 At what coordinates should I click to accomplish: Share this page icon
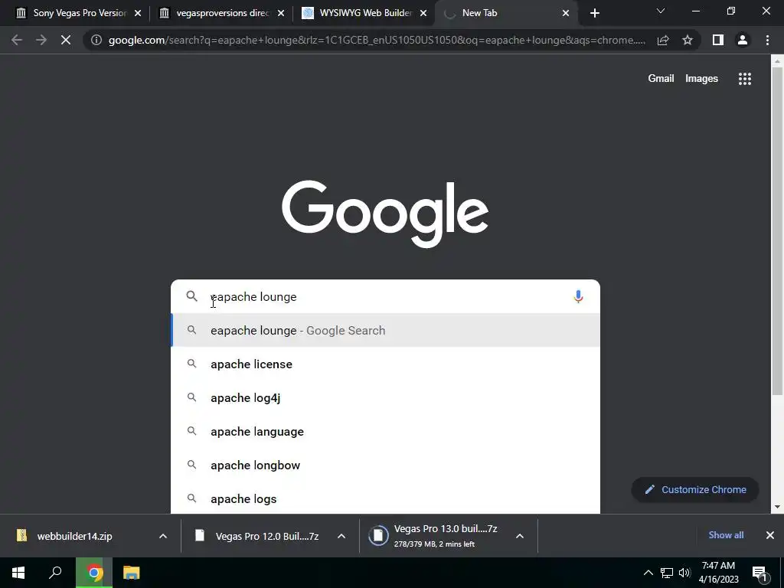[x=663, y=40]
